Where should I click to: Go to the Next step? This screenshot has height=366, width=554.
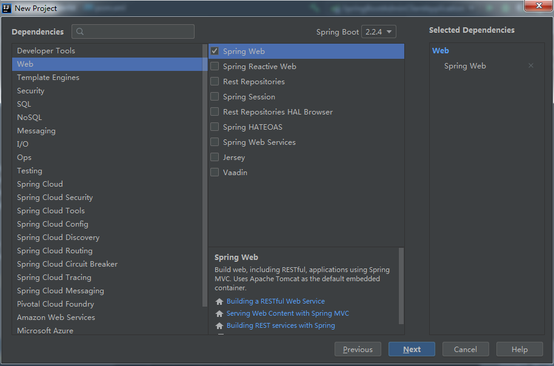coord(412,350)
